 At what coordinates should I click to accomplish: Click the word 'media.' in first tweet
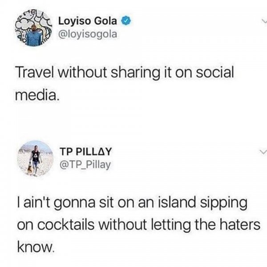click(37, 95)
